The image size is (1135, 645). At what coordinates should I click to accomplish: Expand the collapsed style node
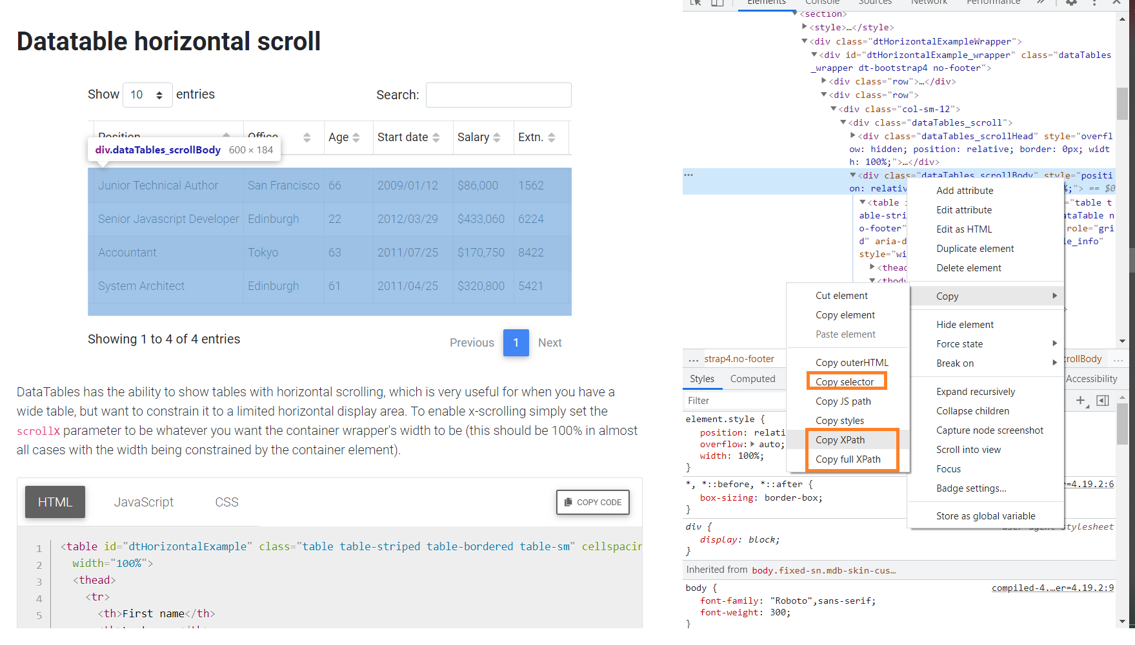click(805, 27)
